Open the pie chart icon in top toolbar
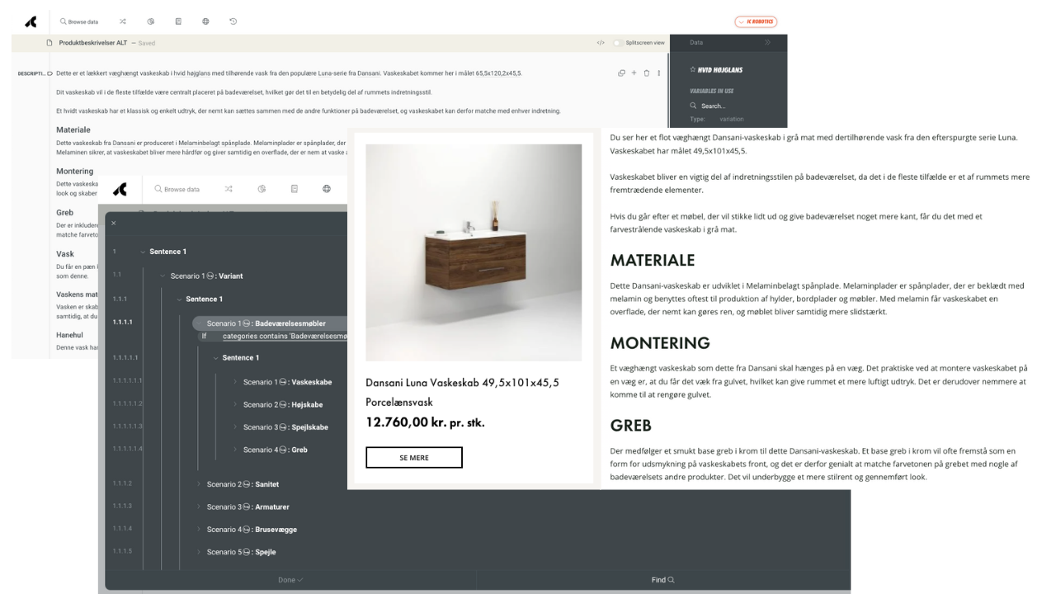The width and height of the screenshot is (1056, 594). (151, 21)
